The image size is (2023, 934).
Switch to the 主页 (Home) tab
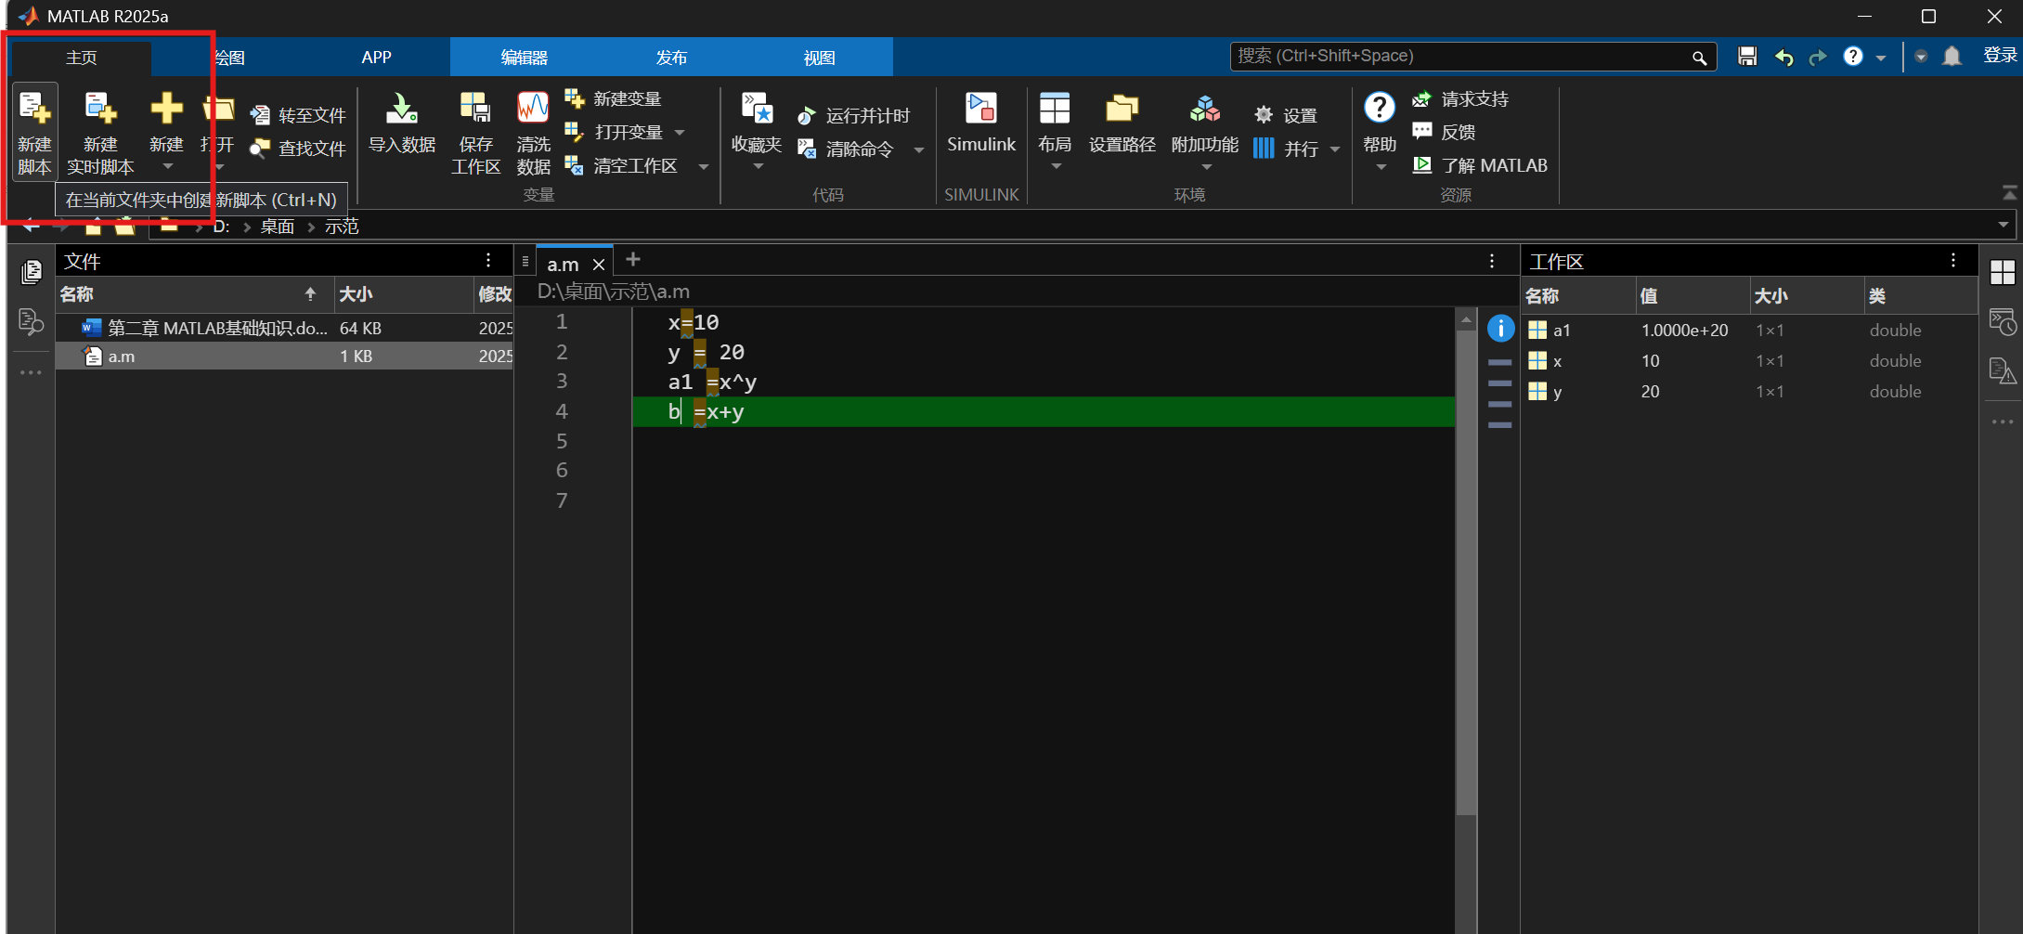[81, 58]
